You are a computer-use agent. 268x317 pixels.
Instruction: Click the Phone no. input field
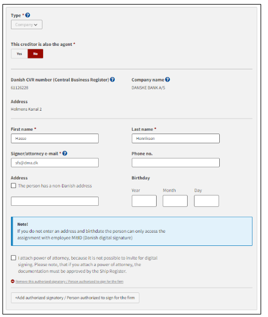coord(176,163)
